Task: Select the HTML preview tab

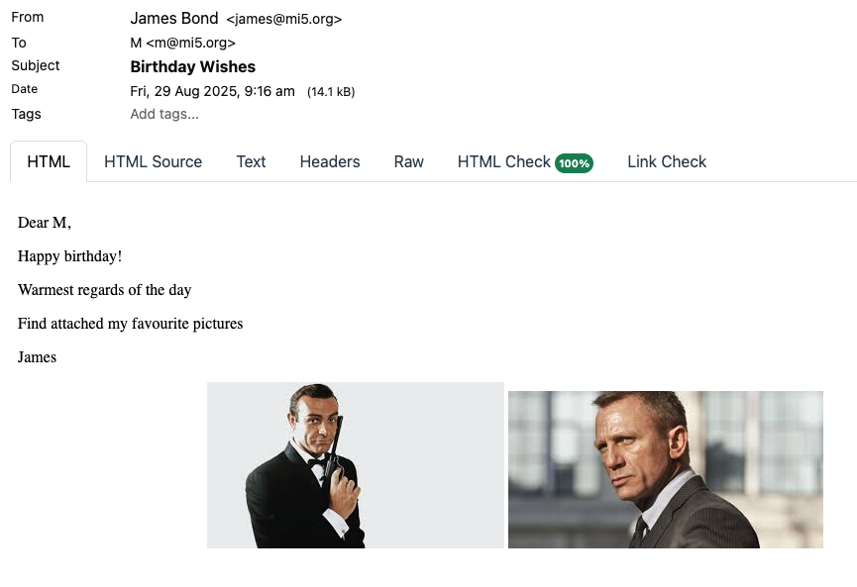Action: [49, 161]
